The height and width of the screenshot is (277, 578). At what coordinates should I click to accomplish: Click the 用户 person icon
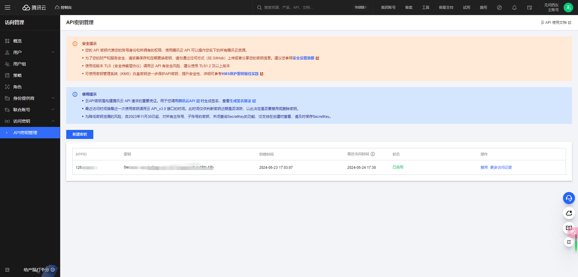click(x=7, y=52)
